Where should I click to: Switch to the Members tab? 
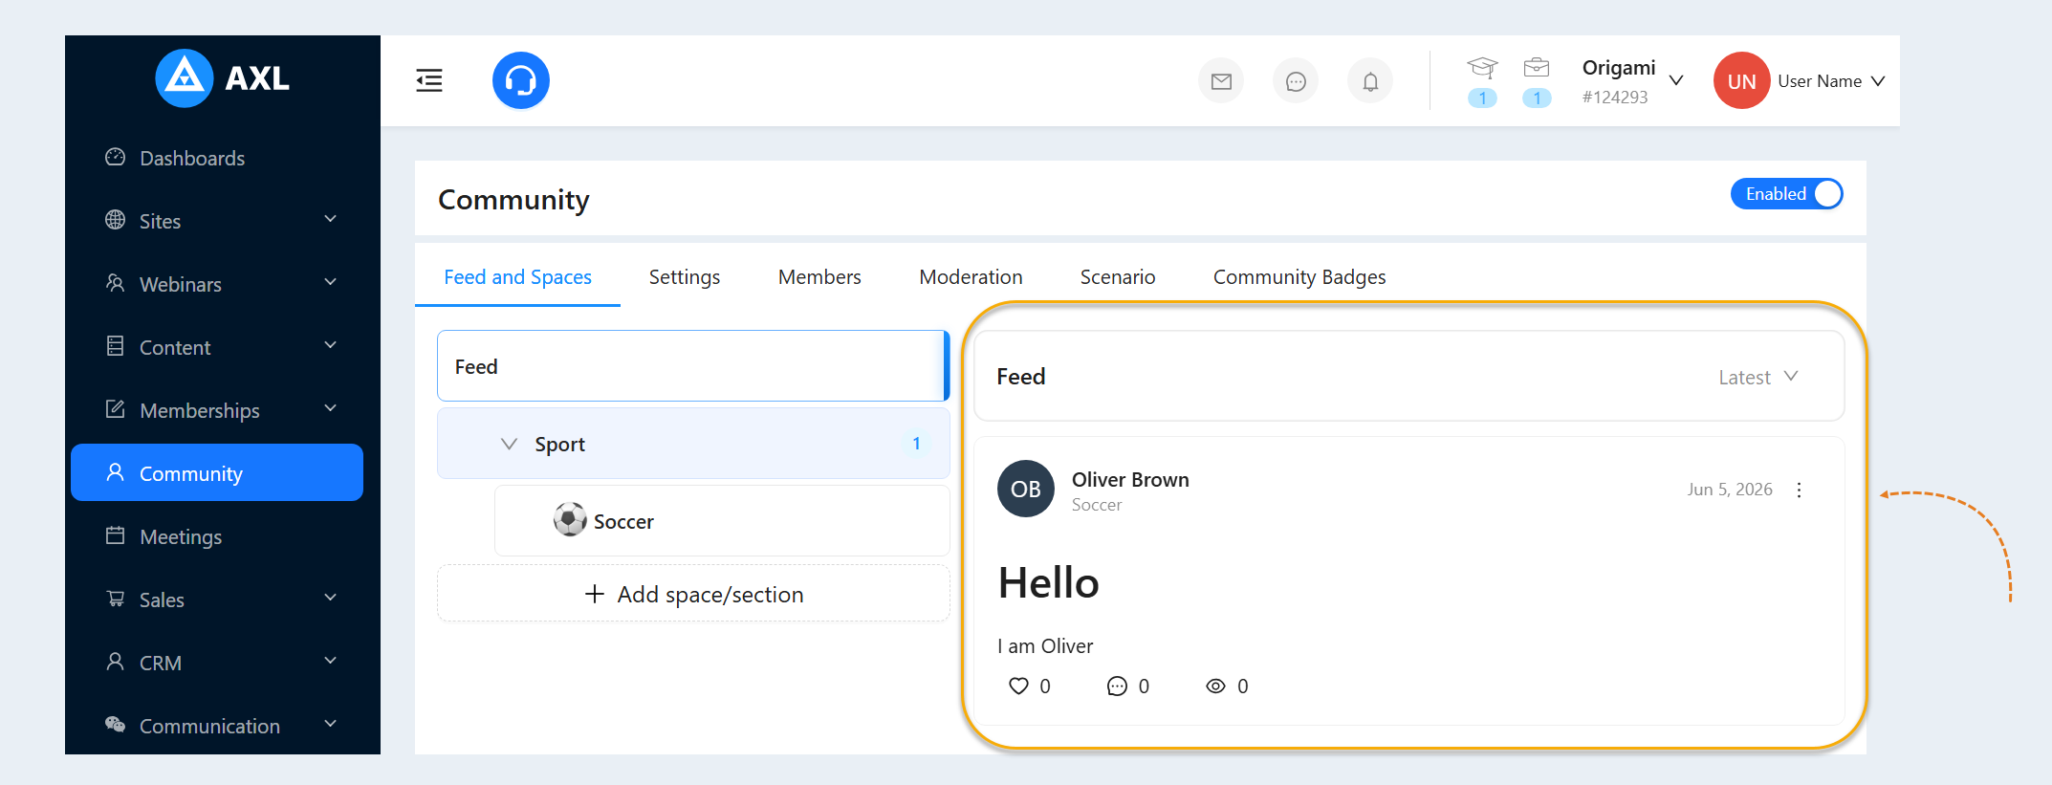click(x=819, y=277)
